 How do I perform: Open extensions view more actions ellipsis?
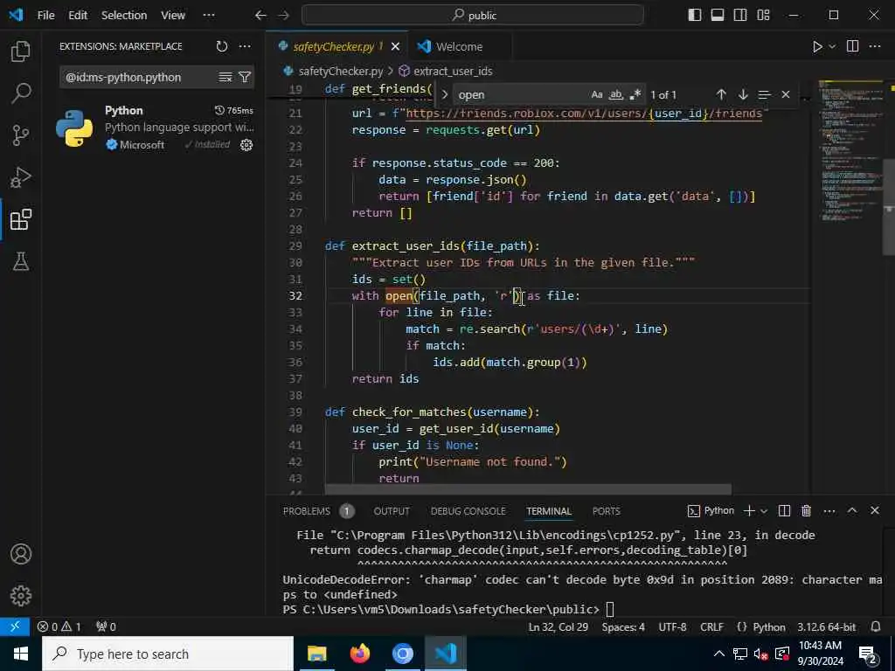point(245,47)
